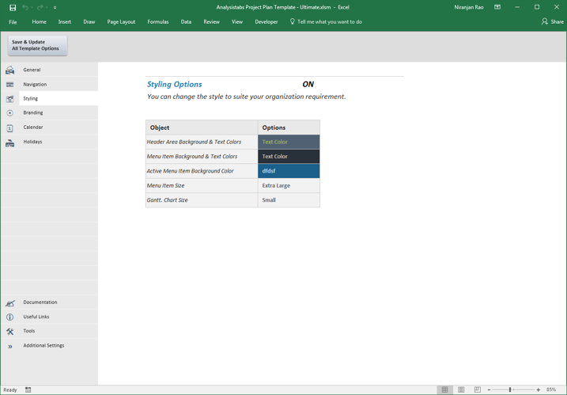Click Save & Update All Template Options
Viewport: 567px width, 395px height.
pyautogui.click(x=38, y=45)
